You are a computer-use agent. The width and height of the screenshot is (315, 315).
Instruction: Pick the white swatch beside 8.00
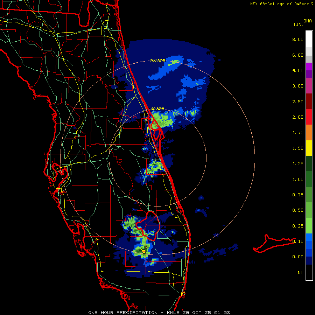pyautogui.click(x=309, y=39)
